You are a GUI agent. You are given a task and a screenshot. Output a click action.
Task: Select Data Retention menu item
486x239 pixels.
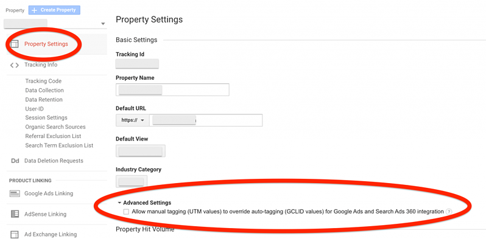pyautogui.click(x=44, y=100)
